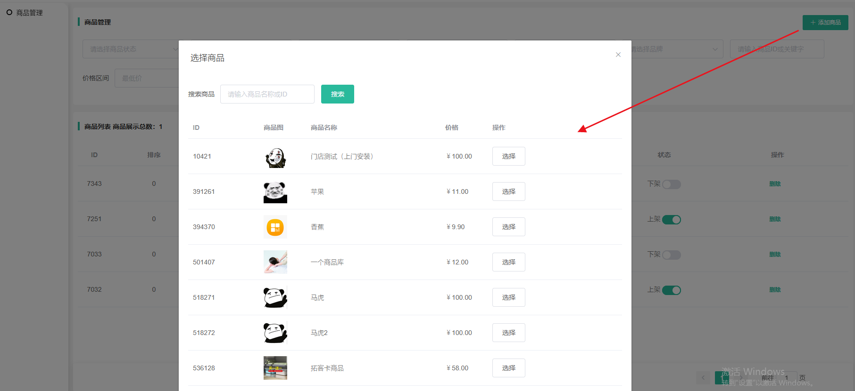Open 商品管理 in the sidebar menu

pos(29,13)
